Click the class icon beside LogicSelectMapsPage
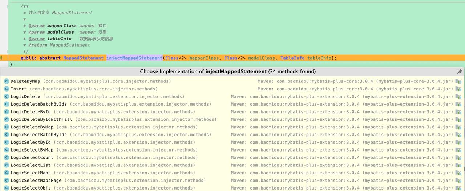 [6, 181]
